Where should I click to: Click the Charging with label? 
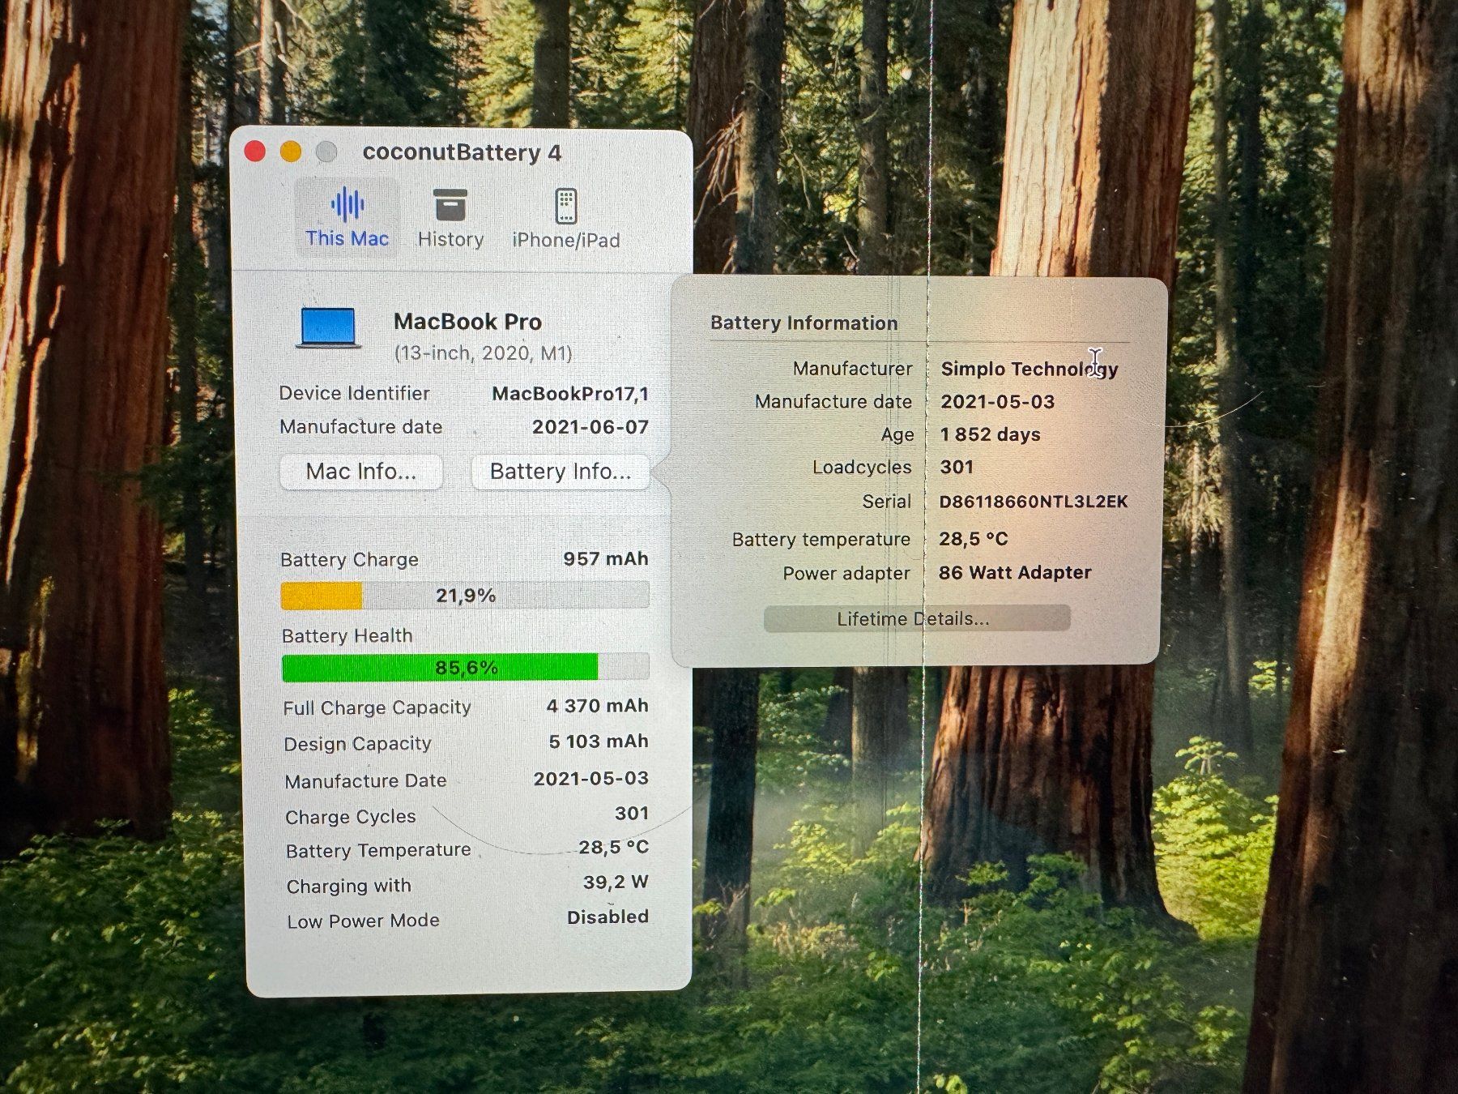coord(349,887)
